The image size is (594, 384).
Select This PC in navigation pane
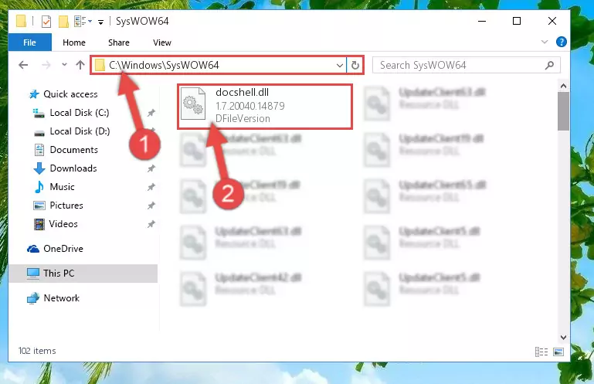pyautogui.click(x=83, y=274)
